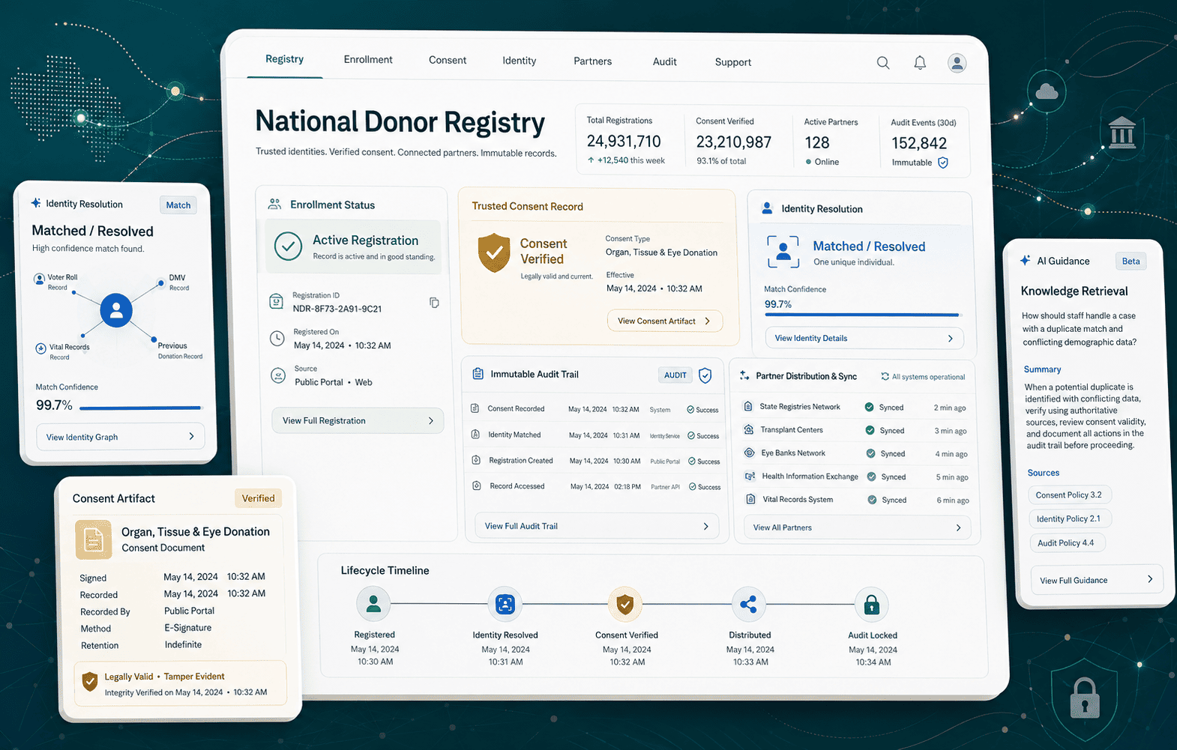
Task: Go to the Partners tab
Action: 592,61
